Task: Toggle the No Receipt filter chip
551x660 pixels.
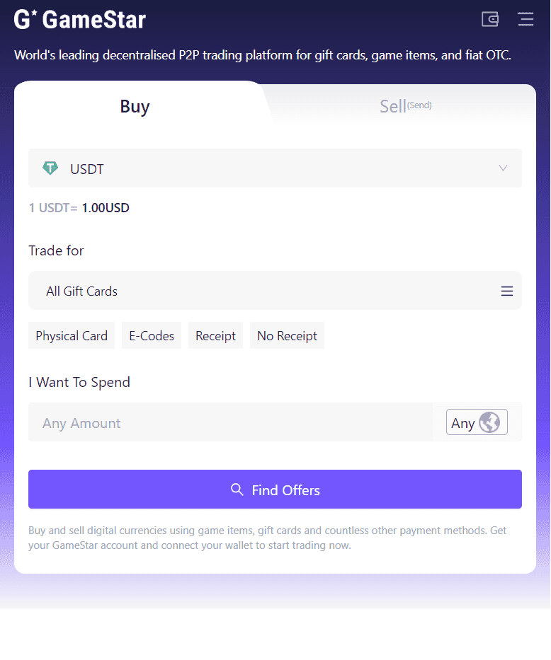Action: (x=287, y=335)
